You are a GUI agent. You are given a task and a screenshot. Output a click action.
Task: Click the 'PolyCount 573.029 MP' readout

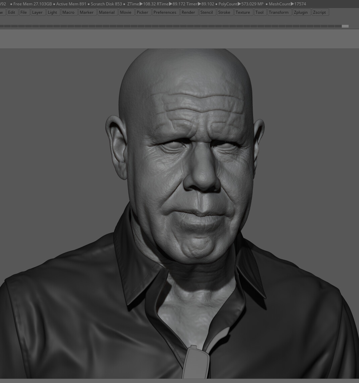241,4
